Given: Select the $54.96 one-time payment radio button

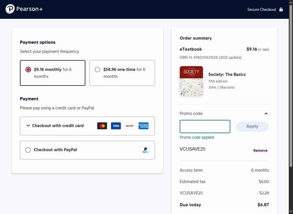Looking at the screenshot, I should pos(98,69).
